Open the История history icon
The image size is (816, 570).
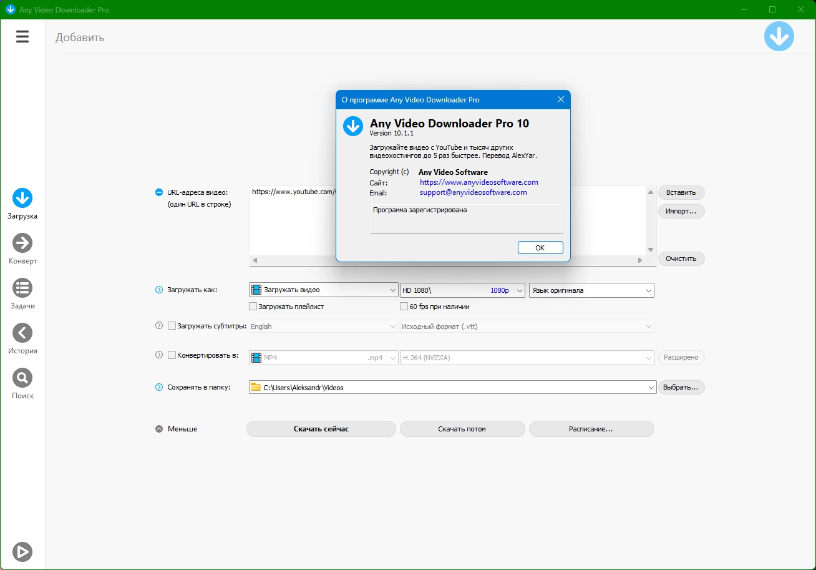tap(22, 333)
